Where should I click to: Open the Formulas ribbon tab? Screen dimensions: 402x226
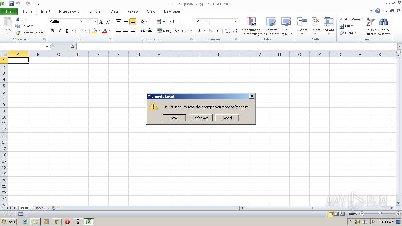(95, 11)
